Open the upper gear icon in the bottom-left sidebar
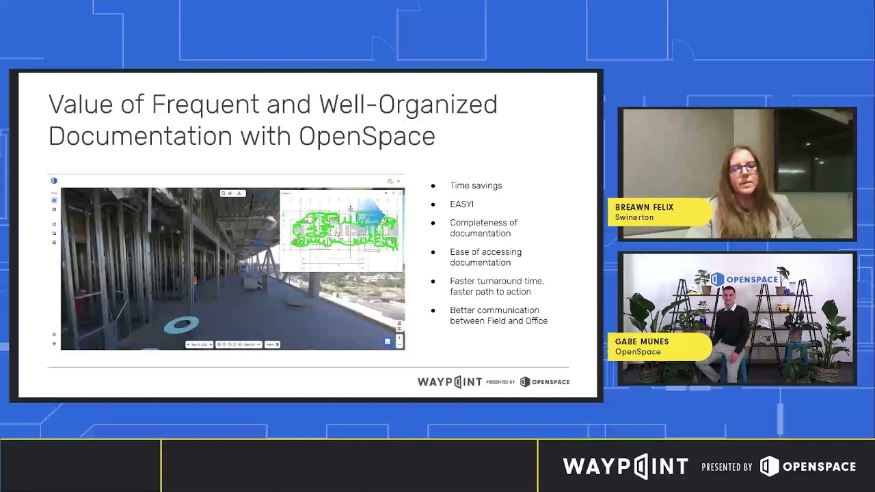The width and height of the screenshot is (875, 492). (54, 334)
